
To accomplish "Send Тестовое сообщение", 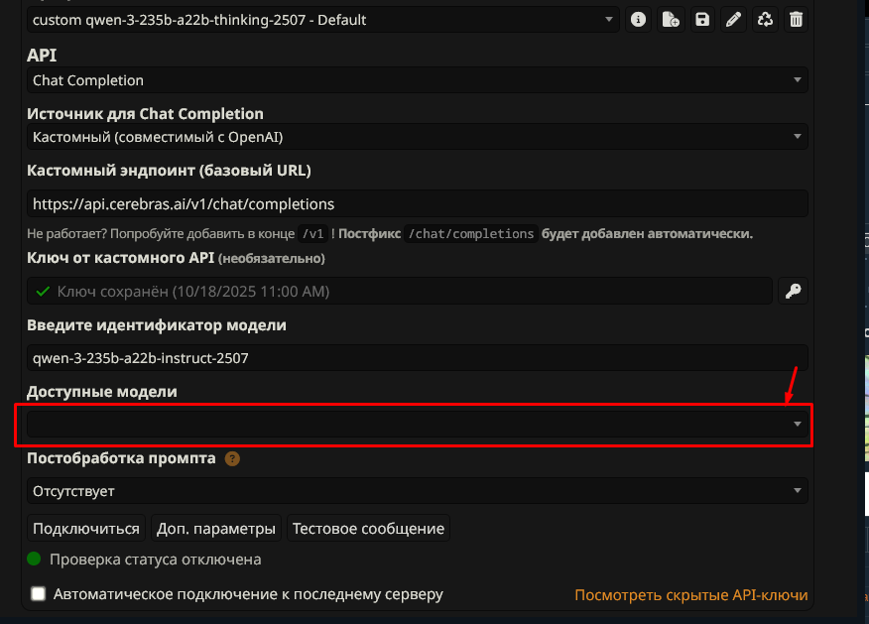I will pos(368,528).
